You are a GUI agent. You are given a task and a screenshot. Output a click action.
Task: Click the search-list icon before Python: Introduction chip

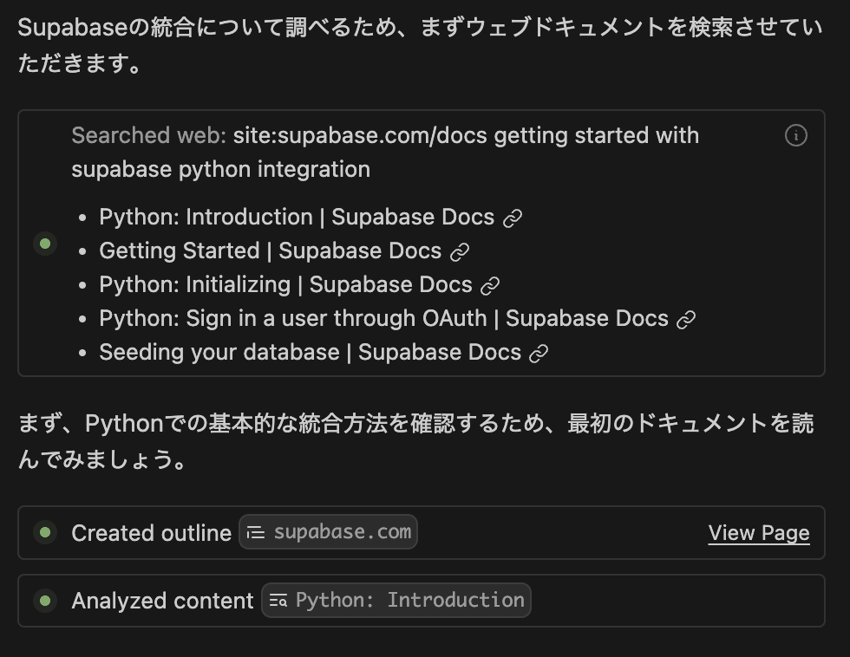click(278, 600)
